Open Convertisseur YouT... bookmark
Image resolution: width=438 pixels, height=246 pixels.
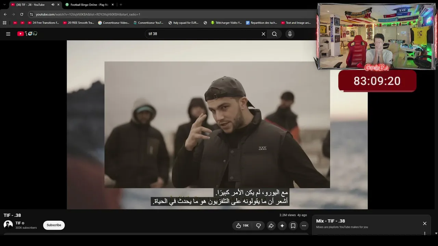click(x=149, y=23)
